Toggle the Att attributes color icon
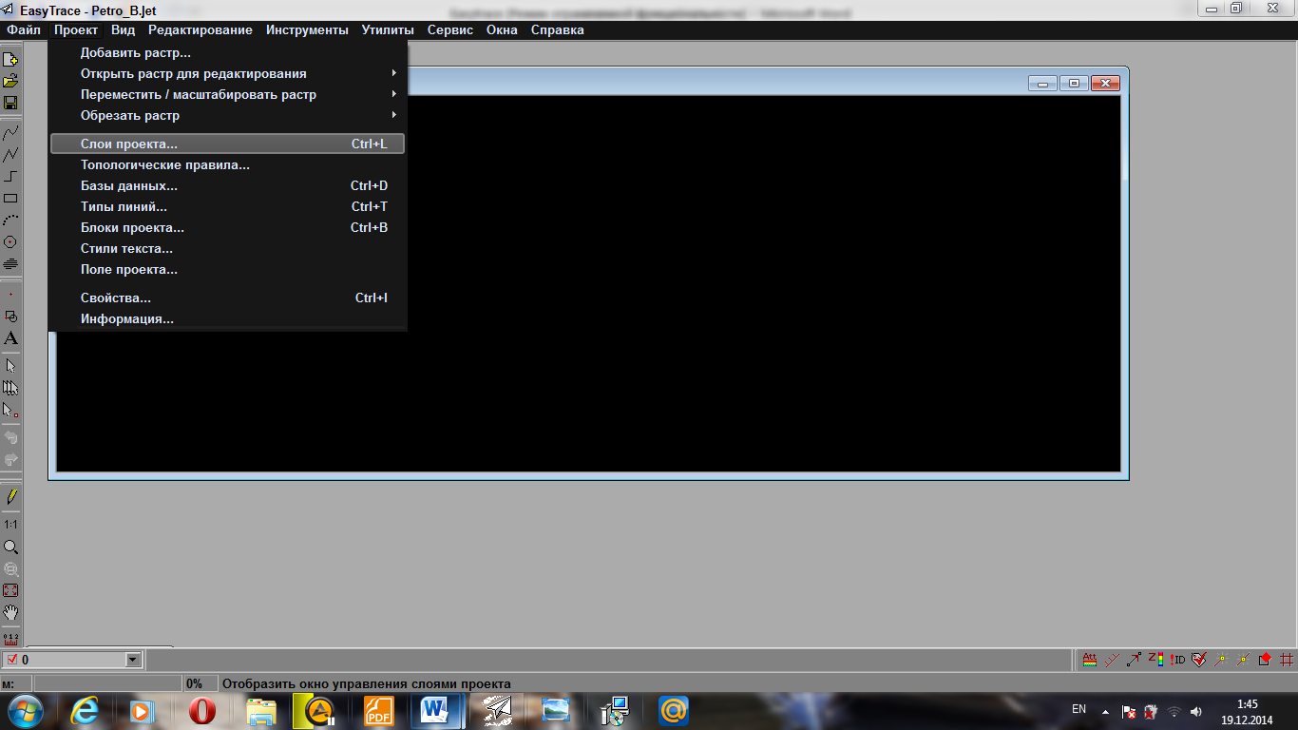The height and width of the screenshot is (730, 1298). pyautogui.click(x=1090, y=659)
